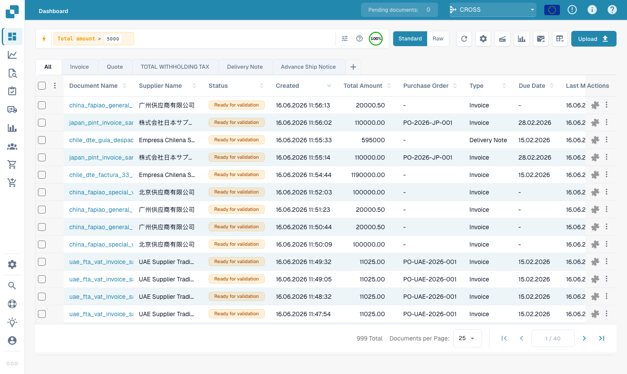The image size is (627, 374).
Task: Toggle the Created column sort chevron
Action: pyautogui.click(x=329, y=86)
